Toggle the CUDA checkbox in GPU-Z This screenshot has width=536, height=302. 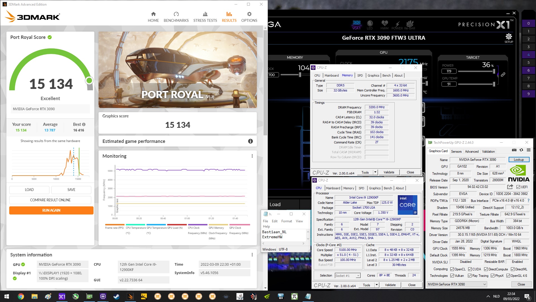pyautogui.click(x=470, y=269)
